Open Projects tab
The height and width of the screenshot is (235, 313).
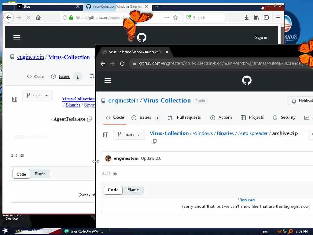pyautogui.click(x=252, y=117)
